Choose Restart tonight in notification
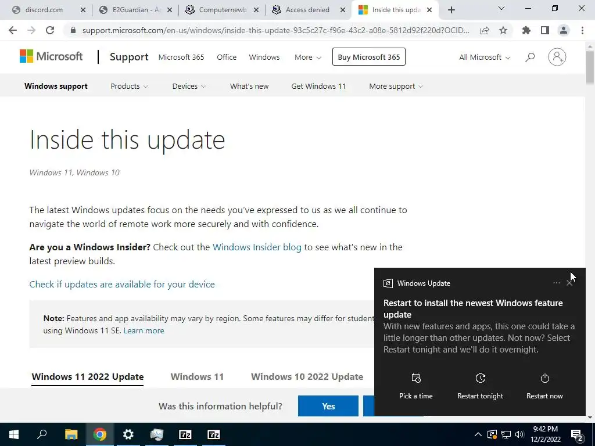Viewport: 595px width, 446px height. pyautogui.click(x=480, y=386)
